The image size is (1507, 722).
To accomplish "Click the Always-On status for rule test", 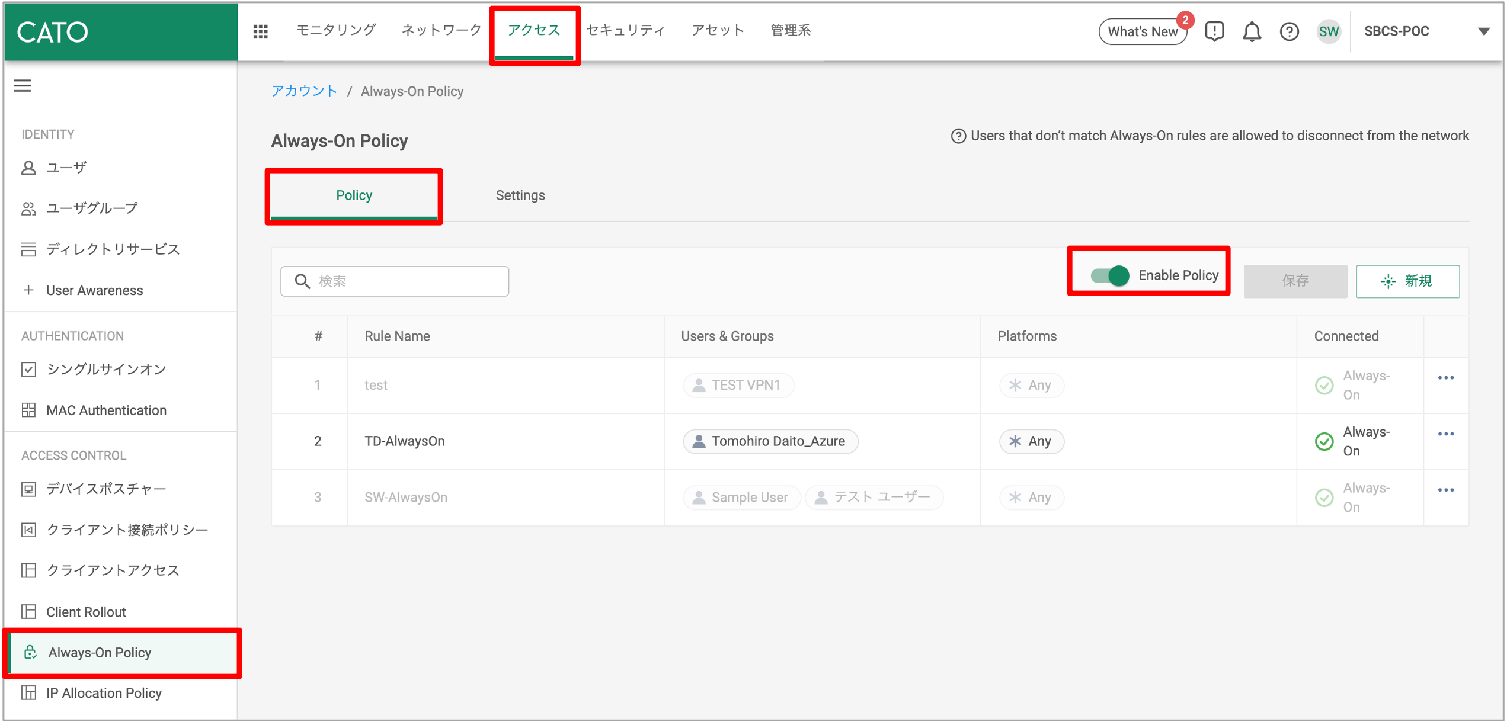I will tap(1353, 386).
